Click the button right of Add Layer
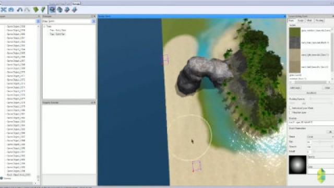Screen dimensions: 334x188 pyautogui.click(x=327, y=88)
